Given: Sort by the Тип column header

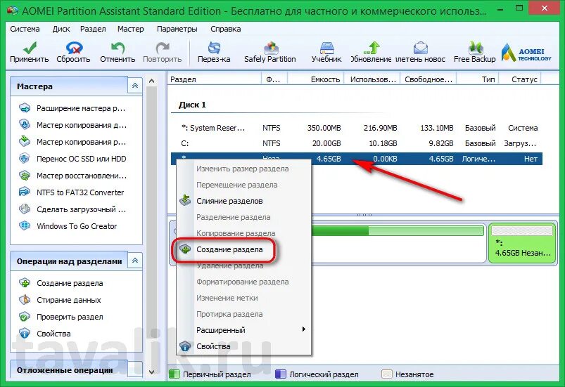Looking at the screenshot, I should point(478,79).
